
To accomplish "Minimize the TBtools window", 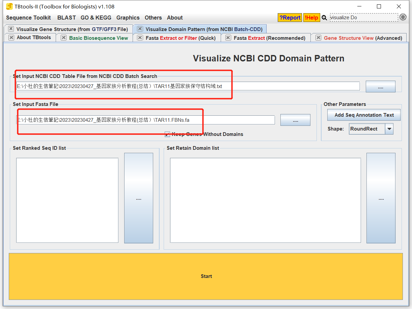I will (x=359, y=6).
